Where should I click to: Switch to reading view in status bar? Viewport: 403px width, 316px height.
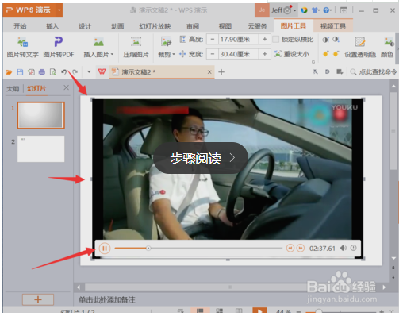click(x=239, y=310)
